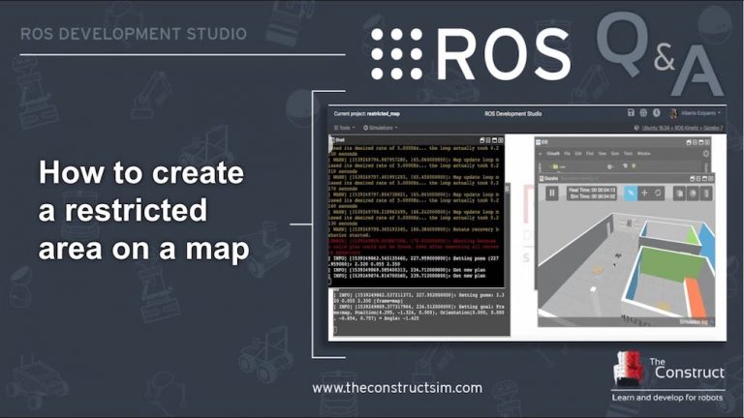Click the clock icon in top bar
Viewport: 744px width, 418px height.
656,113
